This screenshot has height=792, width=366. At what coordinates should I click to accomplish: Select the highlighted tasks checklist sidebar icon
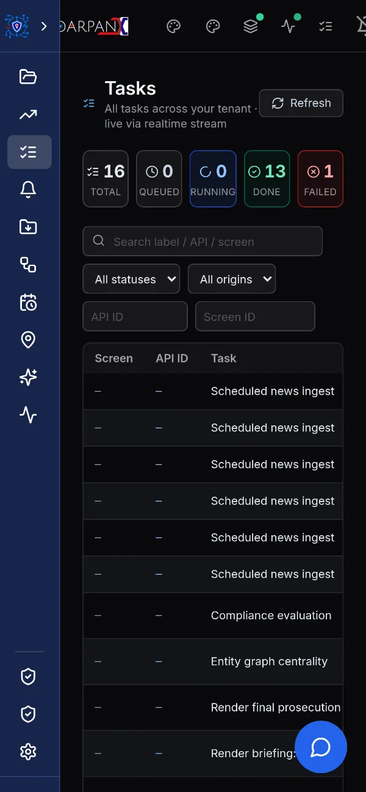coord(29,152)
